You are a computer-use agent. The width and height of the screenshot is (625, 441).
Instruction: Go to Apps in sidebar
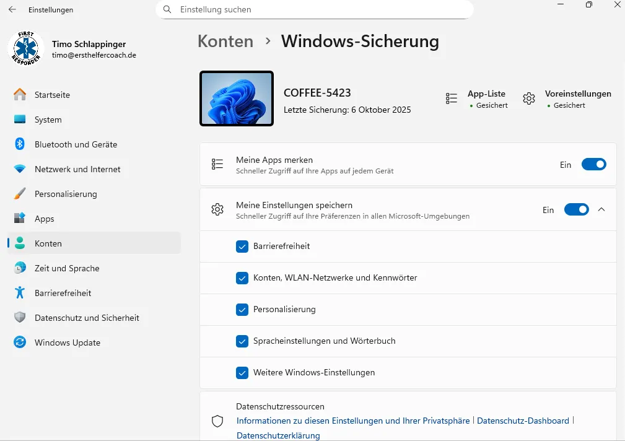tap(44, 219)
